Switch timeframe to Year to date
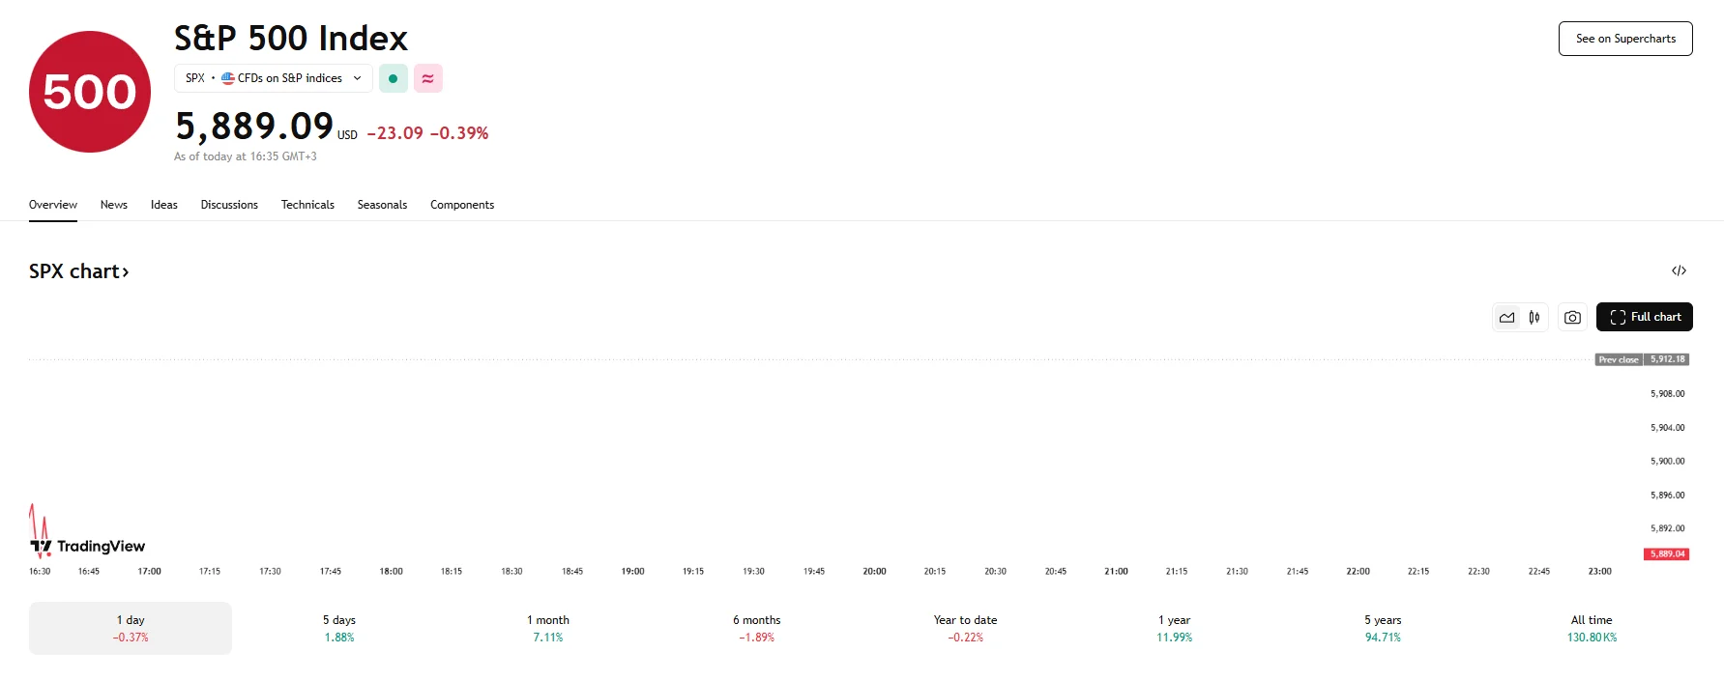The width and height of the screenshot is (1724, 681). (x=964, y=627)
